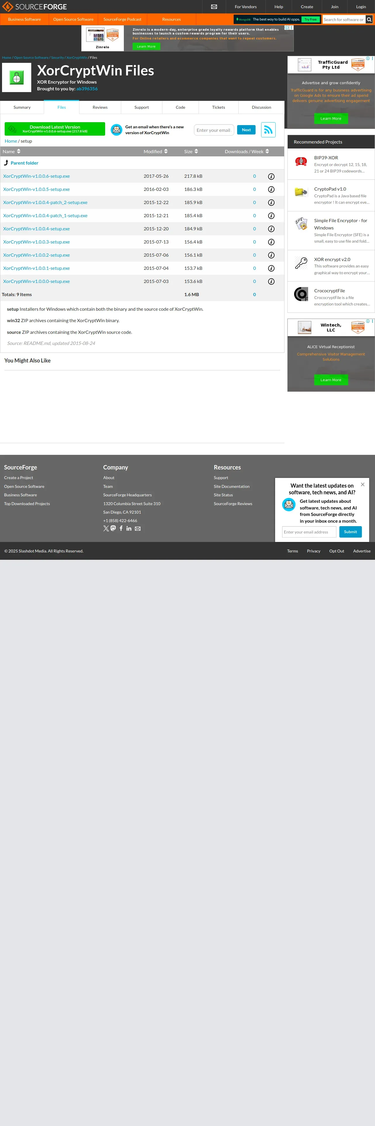This screenshot has height=1126, width=375.
Task: Open the Resources menu in the orange bar
Action: [171, 19]
